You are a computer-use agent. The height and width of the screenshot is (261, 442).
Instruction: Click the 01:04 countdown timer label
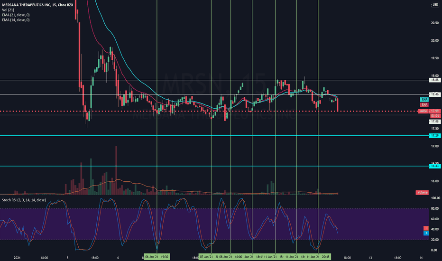435,116
